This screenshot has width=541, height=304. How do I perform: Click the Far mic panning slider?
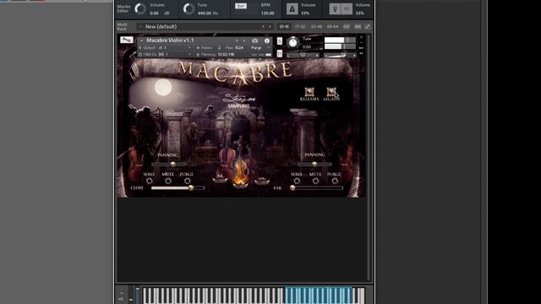pos(314,165)
